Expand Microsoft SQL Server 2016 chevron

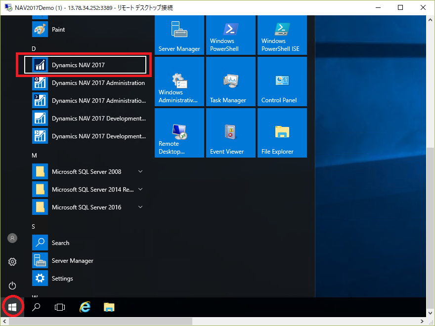pos(140,207)
